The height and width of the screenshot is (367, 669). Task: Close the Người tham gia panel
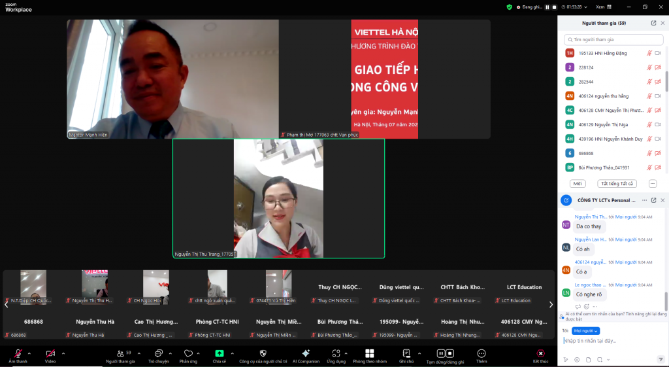(x=662, y=23)
